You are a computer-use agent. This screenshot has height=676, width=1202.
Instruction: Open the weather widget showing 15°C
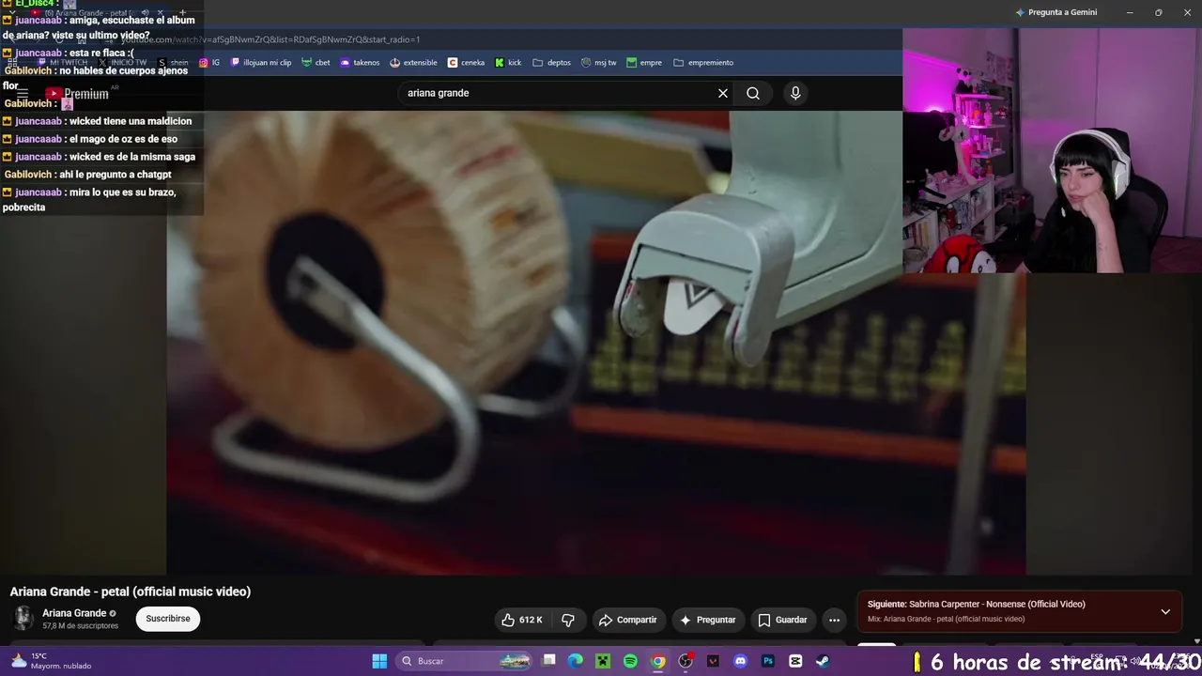(52, 661)
